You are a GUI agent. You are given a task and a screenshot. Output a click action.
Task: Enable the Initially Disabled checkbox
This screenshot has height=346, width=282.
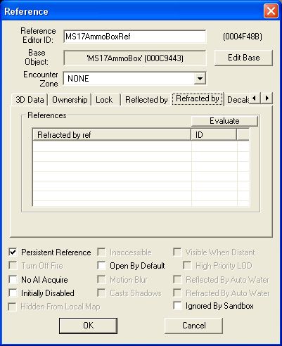coord(13,293)
